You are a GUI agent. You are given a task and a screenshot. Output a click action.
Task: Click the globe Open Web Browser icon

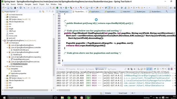click(x=122, y=8)
